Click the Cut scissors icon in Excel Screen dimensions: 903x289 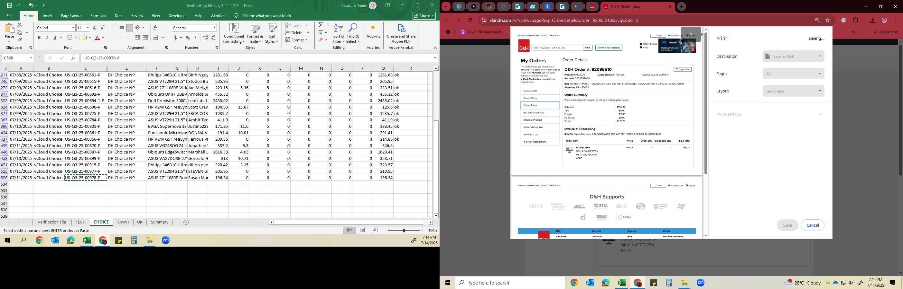click(x=20, y=25)
